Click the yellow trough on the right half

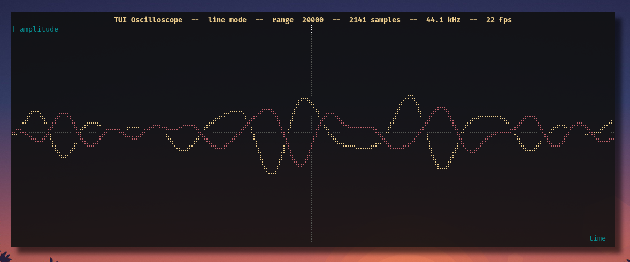[442, 168]
